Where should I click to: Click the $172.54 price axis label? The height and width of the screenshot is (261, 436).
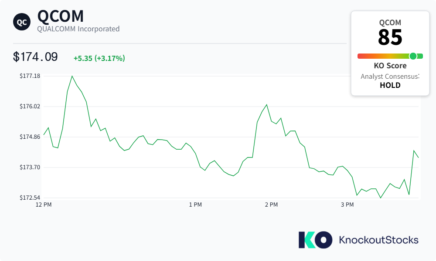(x=30, y=198)
